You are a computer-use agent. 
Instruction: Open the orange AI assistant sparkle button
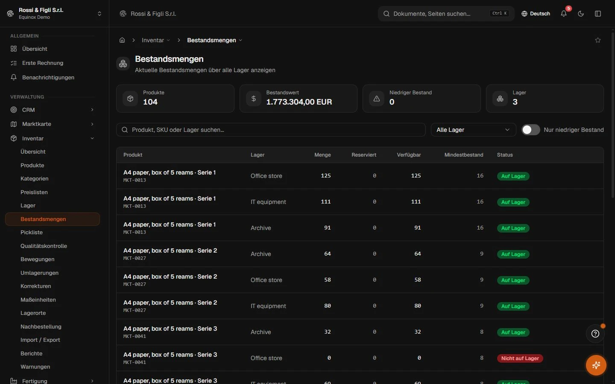(x=596, y=365)
